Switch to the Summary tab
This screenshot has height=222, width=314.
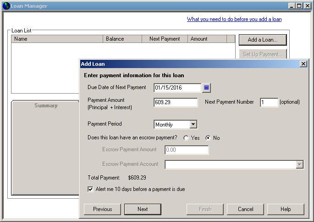tap(46, 106)
